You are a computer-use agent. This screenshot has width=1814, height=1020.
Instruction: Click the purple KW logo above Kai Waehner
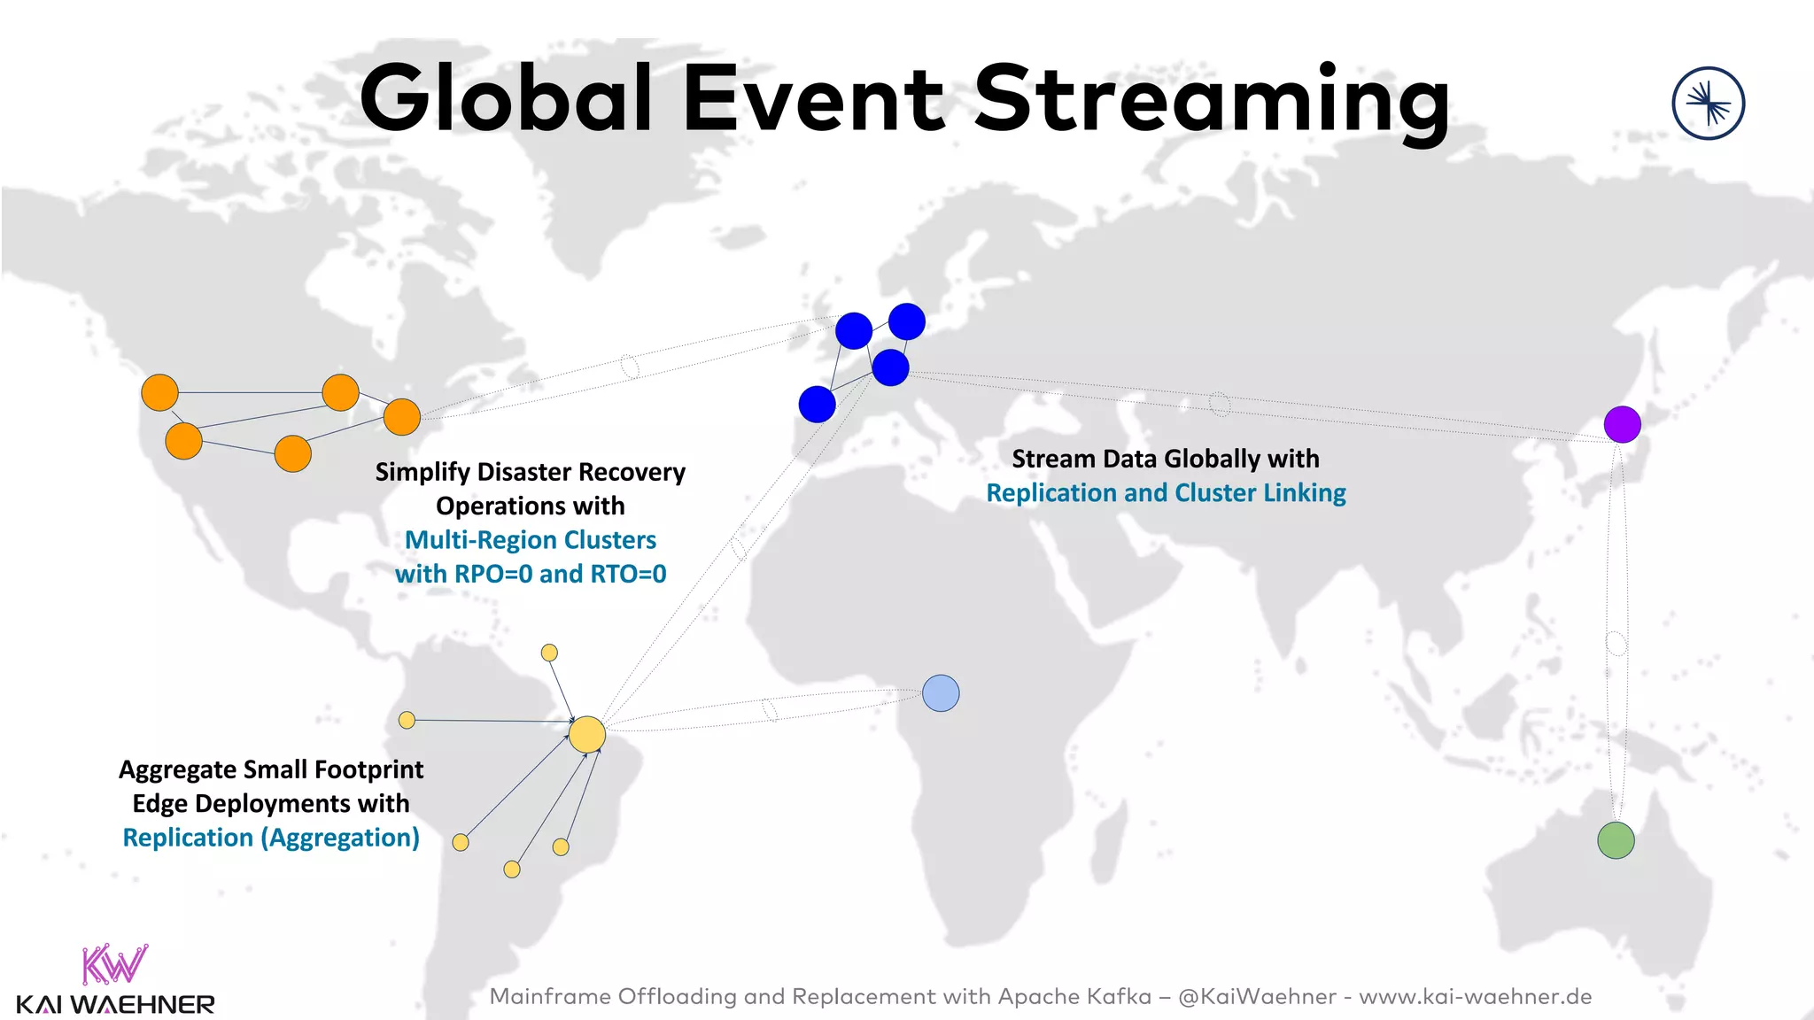(x=113, y=965)
